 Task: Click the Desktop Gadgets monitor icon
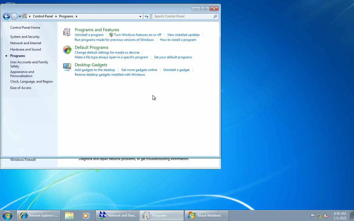(x=67, y=67)
